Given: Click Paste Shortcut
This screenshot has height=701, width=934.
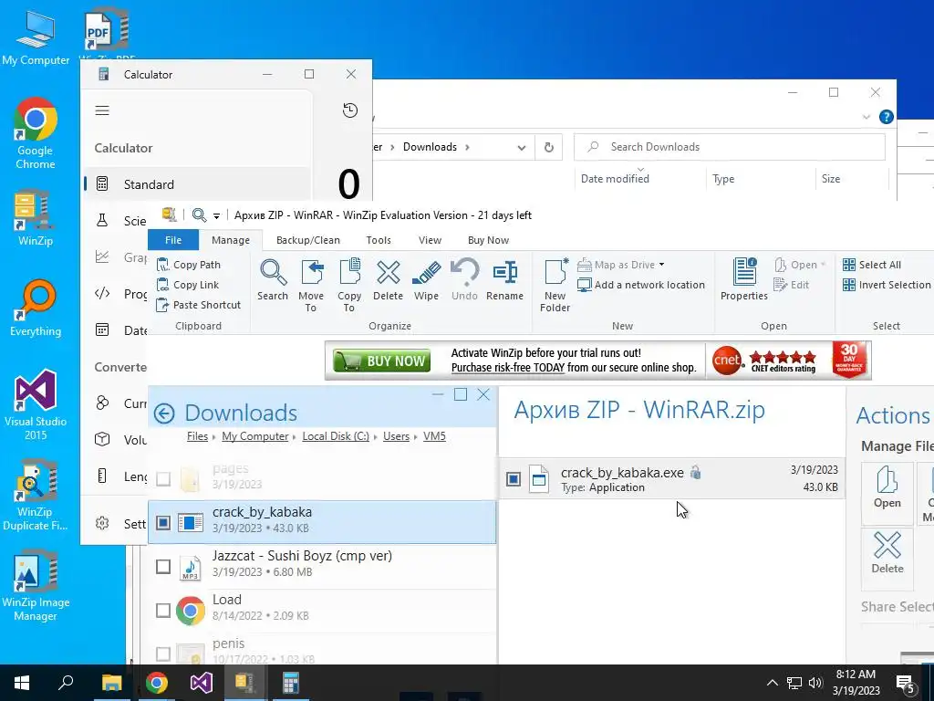Looking at the screenshot, I should (x=198, y=305).
